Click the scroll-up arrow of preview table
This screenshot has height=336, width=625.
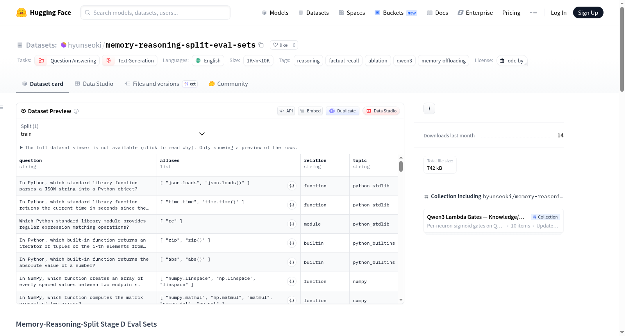coord(401,158)
